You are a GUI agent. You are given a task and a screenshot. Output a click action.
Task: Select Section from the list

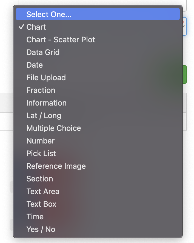pyautogui.click(x=40, y=179)
